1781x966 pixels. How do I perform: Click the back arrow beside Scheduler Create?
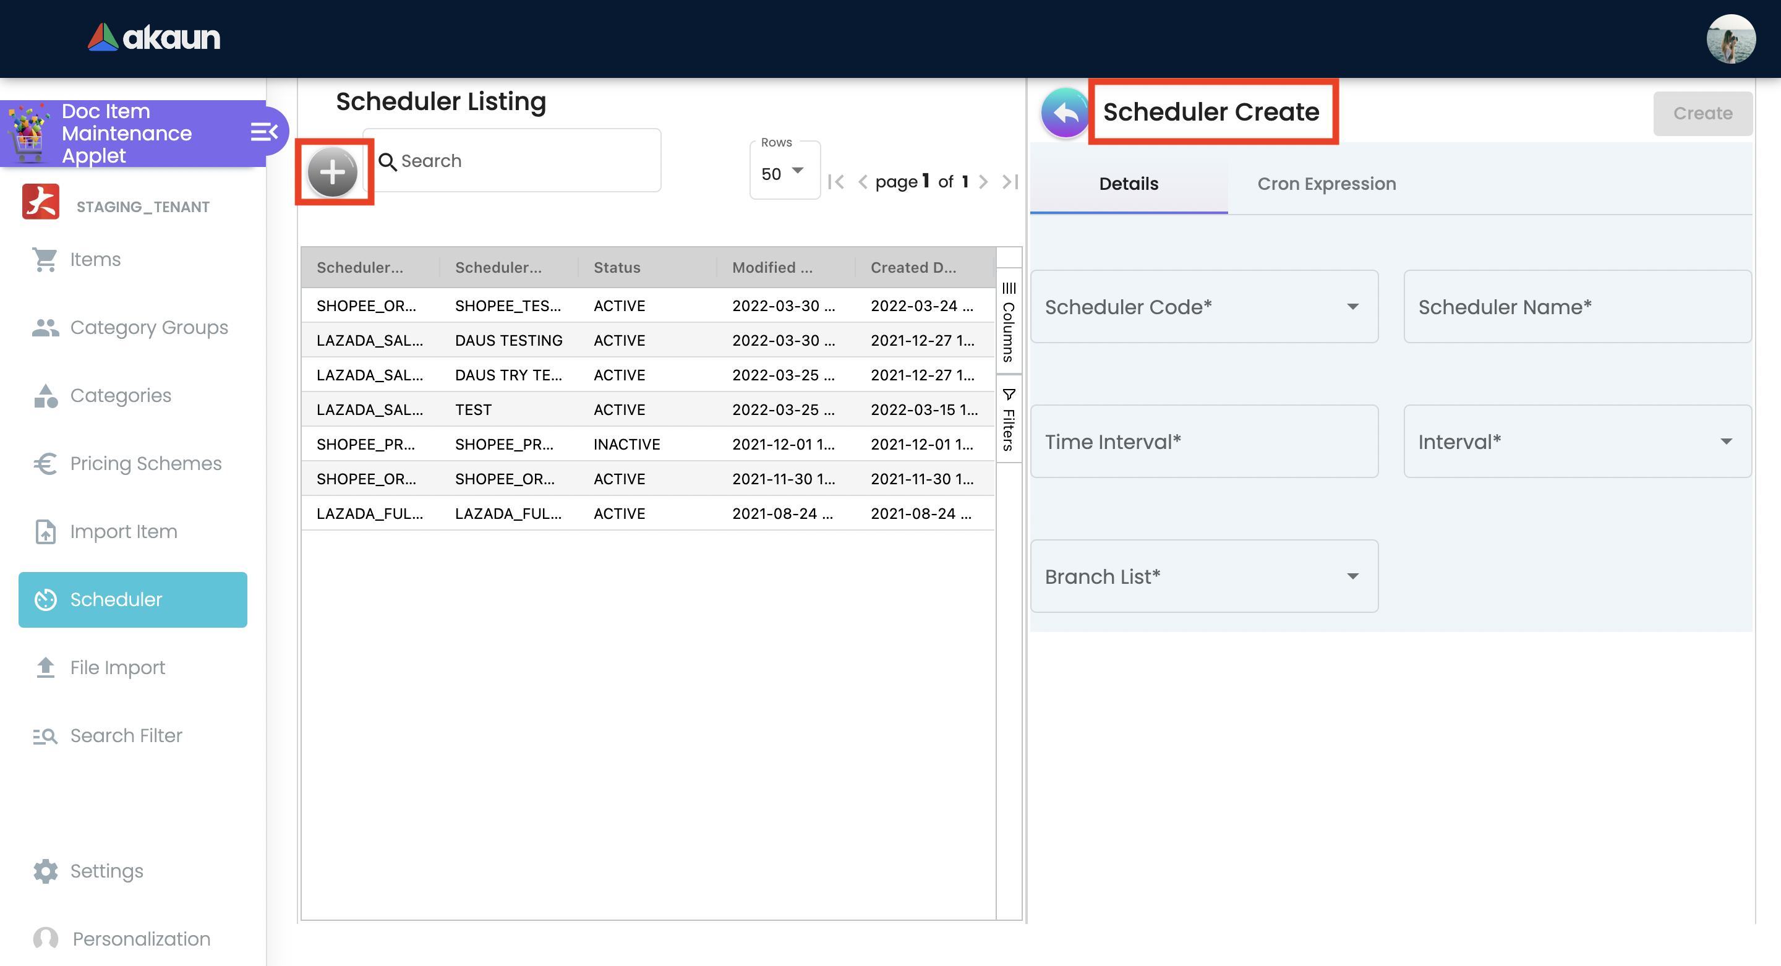coord(1065,113)
